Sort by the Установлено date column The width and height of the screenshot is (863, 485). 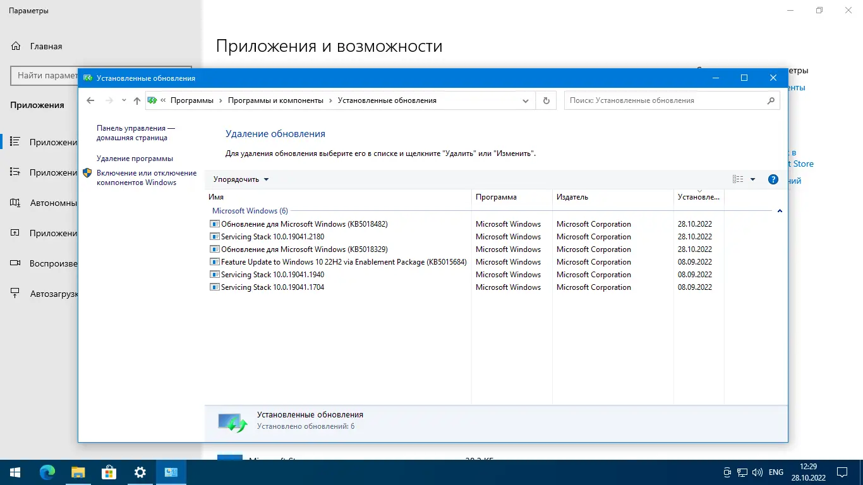point(699,197)
